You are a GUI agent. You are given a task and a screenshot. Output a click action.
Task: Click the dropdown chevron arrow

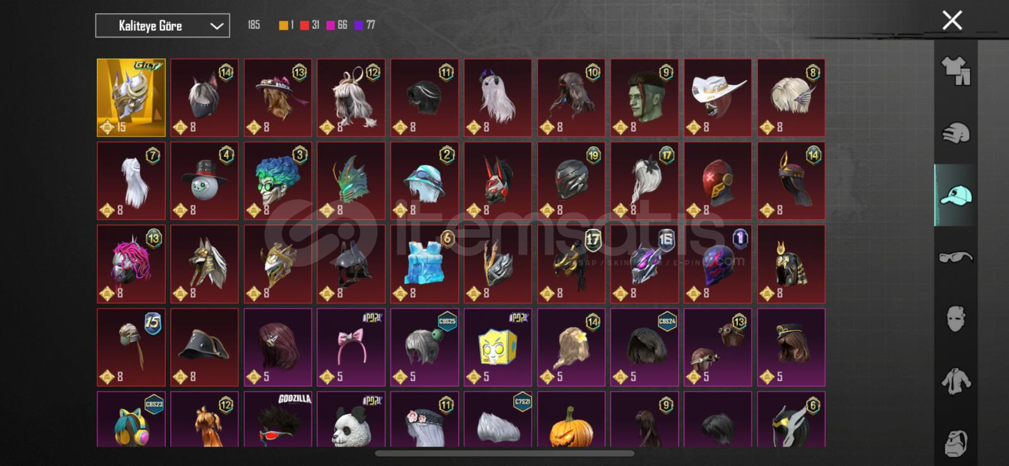216,26
